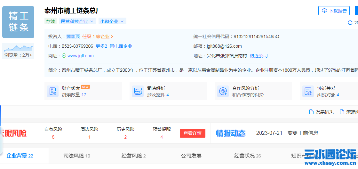Image resolution: width=358 pixels, height=169 pixels.
Task: Open 附近公司 nearby companies link
Action: click(259, 56)
